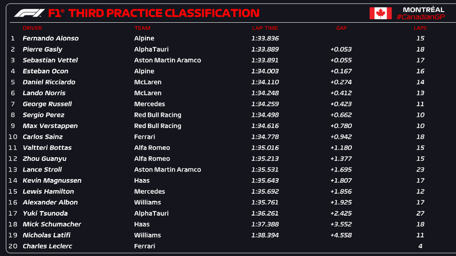The width and height of the screenshot is (456, 256).
Task: Click Max Verstappen's name
Action: [50, 126]
